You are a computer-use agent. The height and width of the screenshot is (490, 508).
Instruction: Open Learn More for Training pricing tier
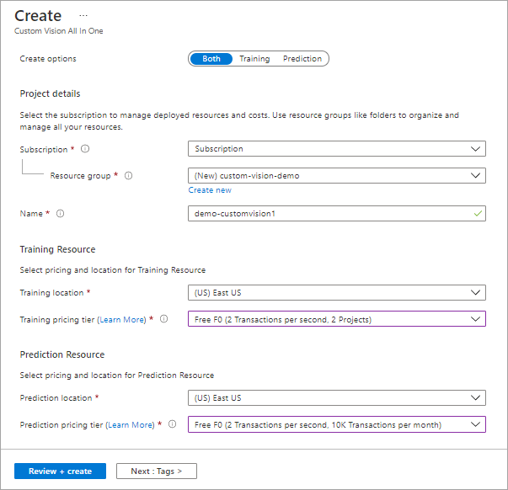pos(121,320)
